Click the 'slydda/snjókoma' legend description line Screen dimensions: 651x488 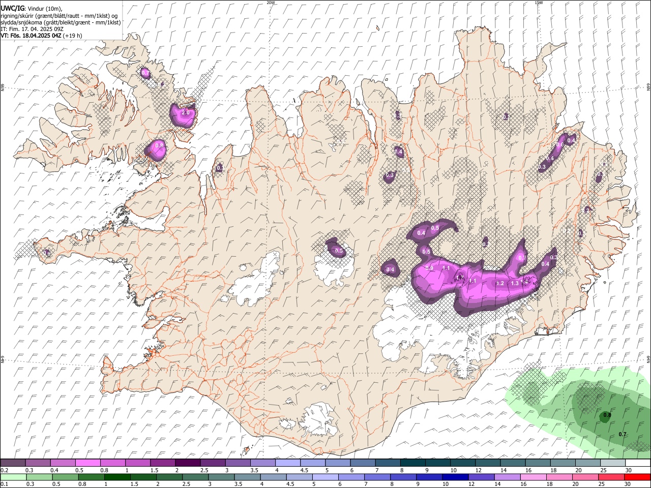[x=61, y=22]
